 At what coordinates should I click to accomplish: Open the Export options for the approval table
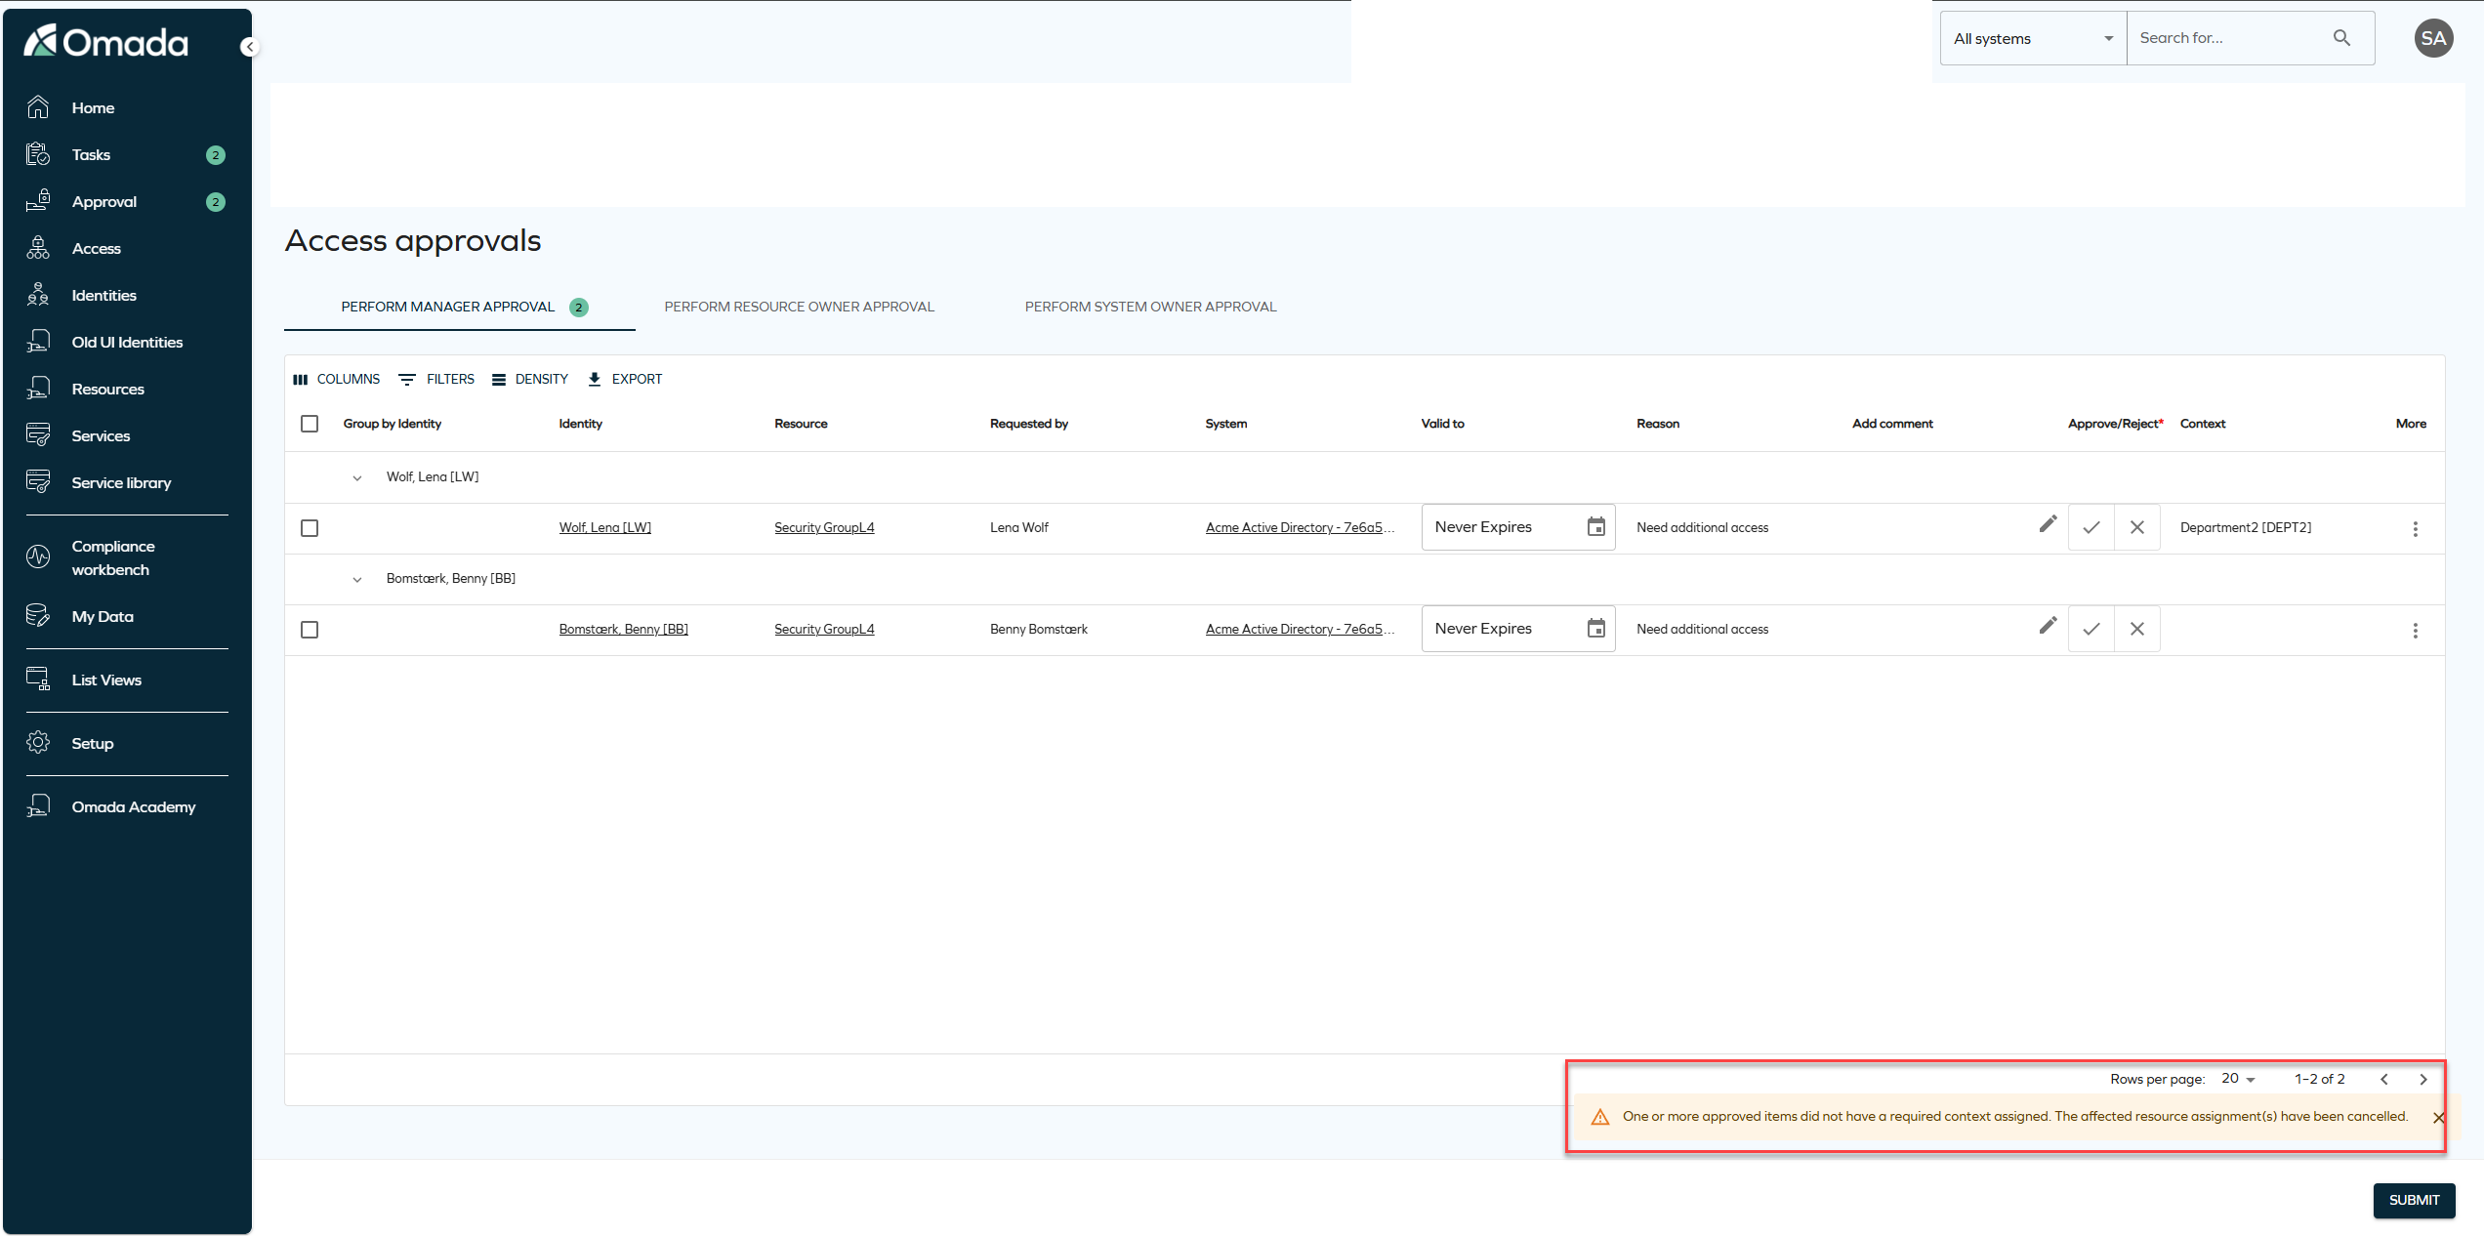coord(625,379)
